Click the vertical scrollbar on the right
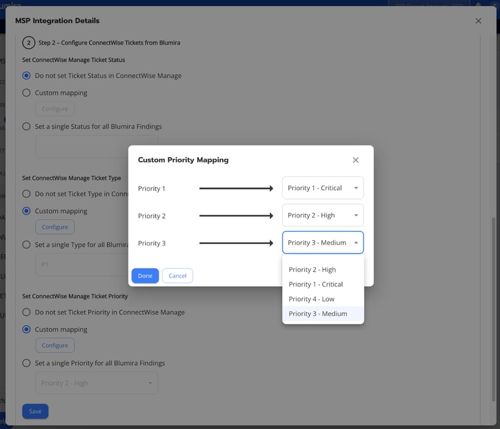Viewport: 500px width, 429px height. coord(493,306)
